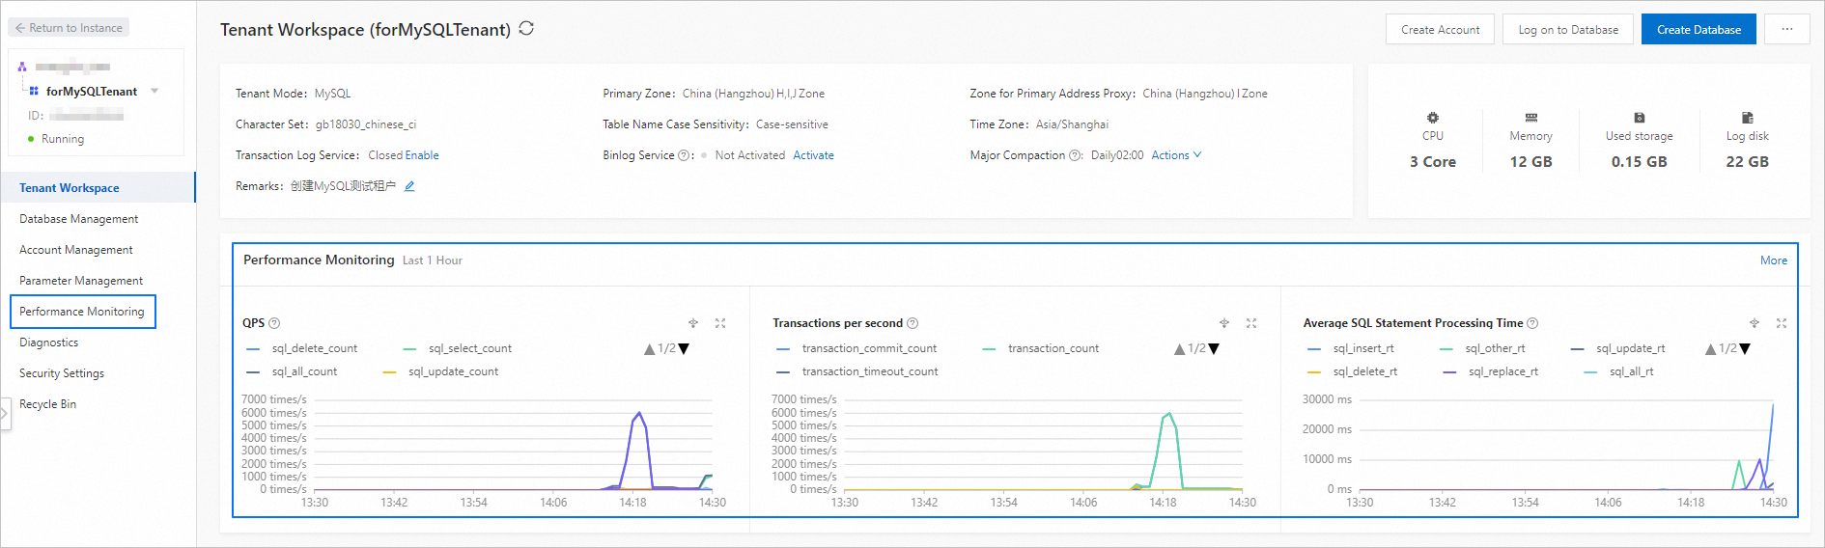Image resolution: width=1825 pixels, height=548 pixels.
Task: Toggle sql_delete_count legend series
Action: 302,348
